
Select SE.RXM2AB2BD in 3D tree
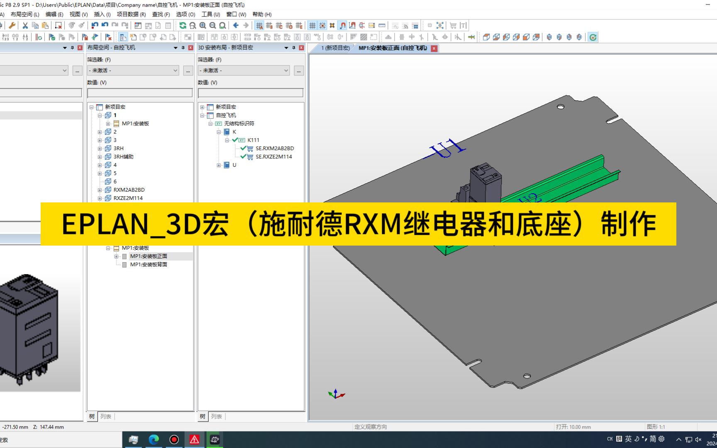275,149
